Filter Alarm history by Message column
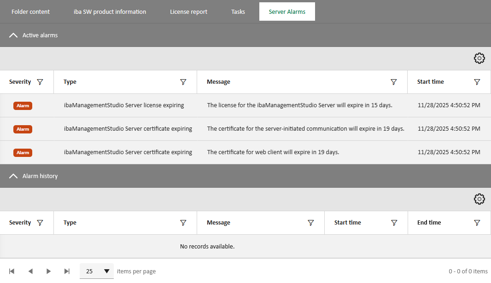491x283 pixels. 311,223
